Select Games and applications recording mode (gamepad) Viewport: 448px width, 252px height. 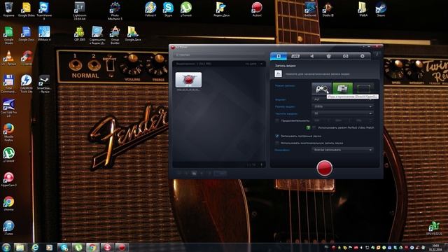(321, 89)
